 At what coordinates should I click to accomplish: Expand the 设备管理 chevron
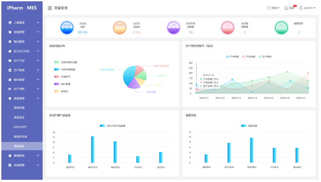click(38, 32)
